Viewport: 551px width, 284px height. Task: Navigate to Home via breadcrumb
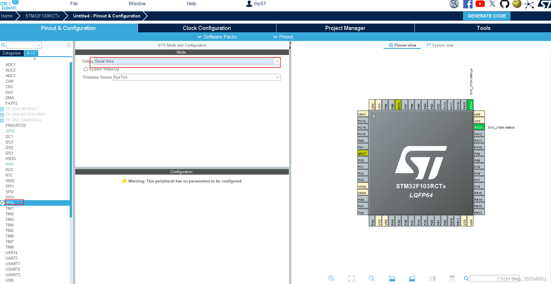coord(6,16)
